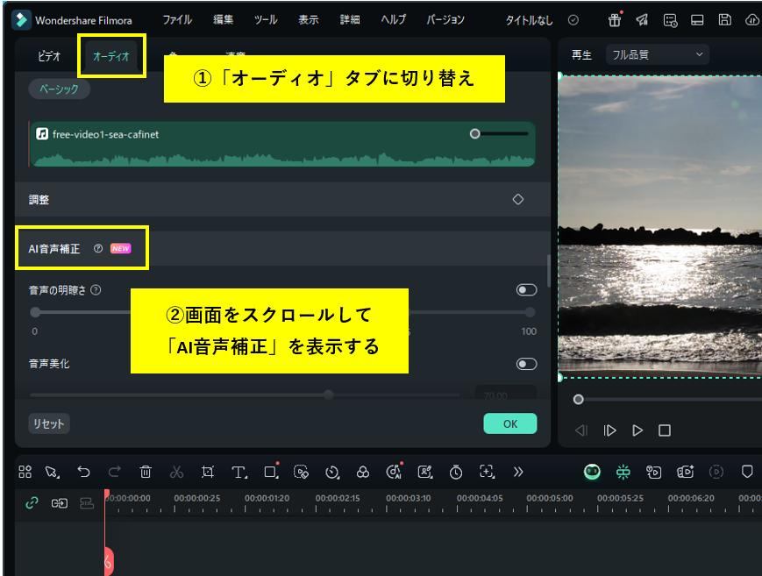Viewport: 762px width, 576px height.
Task: Open the ファイル menu
Action: pyautogui.click(x=174, y=18)
